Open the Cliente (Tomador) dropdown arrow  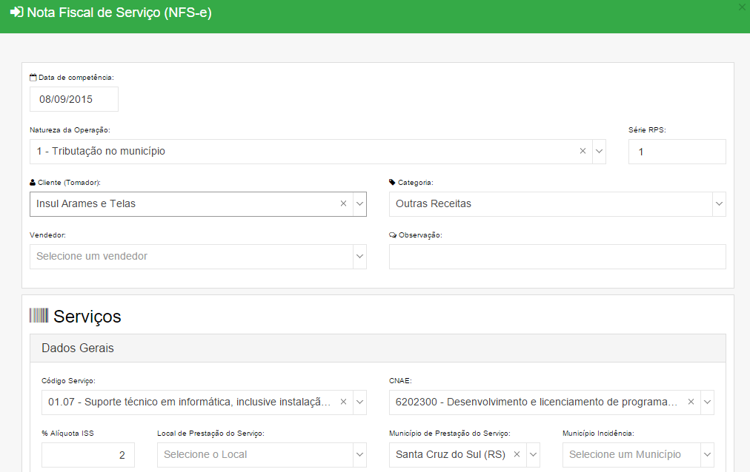pyautogui.click(x=359, y=203)
